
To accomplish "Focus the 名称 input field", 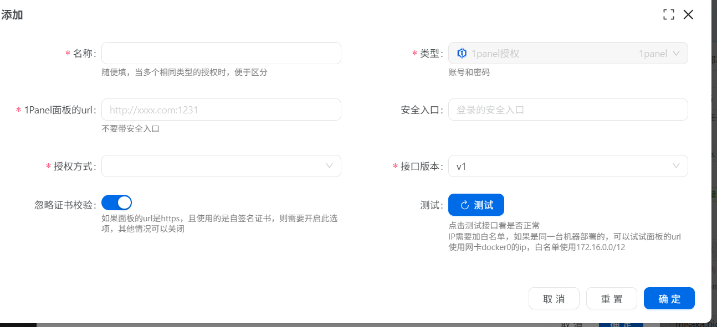I will [221, 53].
